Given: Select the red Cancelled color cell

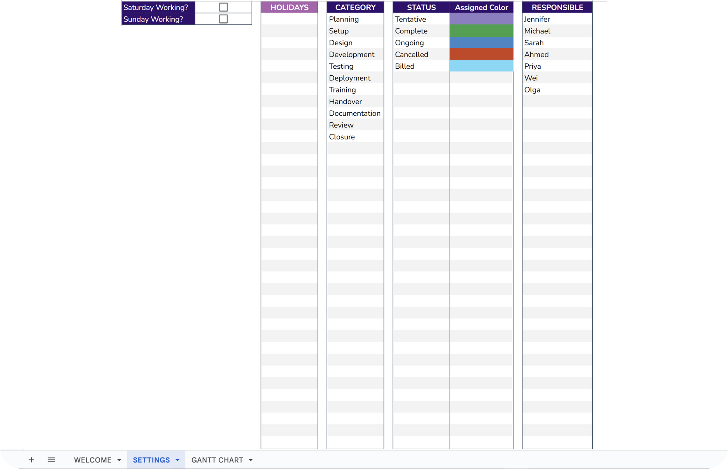Looking at the screenshot, I should pos(481,54).
